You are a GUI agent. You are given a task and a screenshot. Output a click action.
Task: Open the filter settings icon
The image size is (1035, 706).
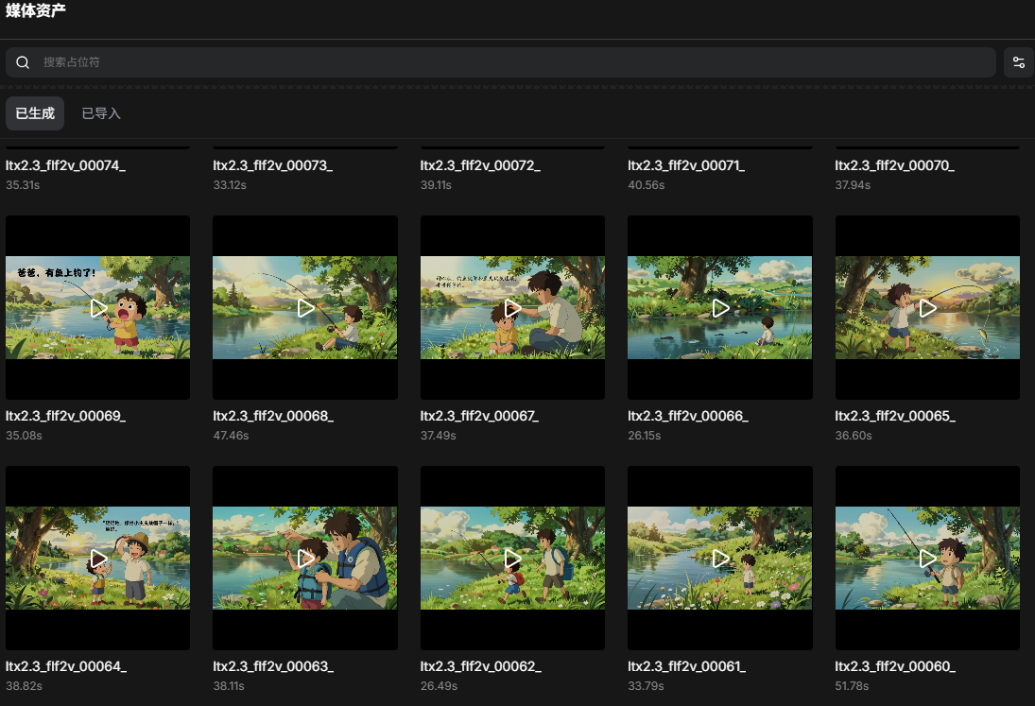pos(1019,62)
